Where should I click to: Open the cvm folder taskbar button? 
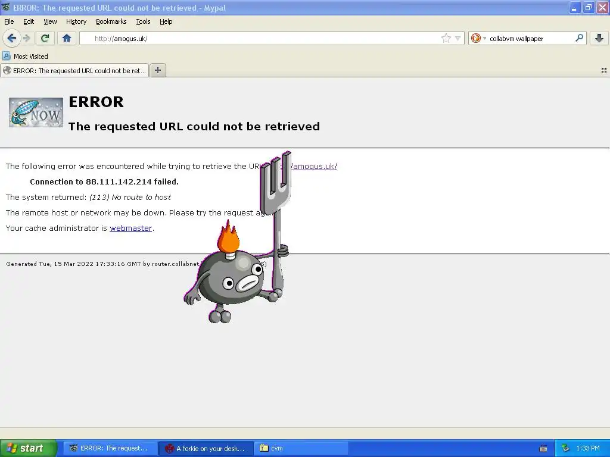(301, 448)
